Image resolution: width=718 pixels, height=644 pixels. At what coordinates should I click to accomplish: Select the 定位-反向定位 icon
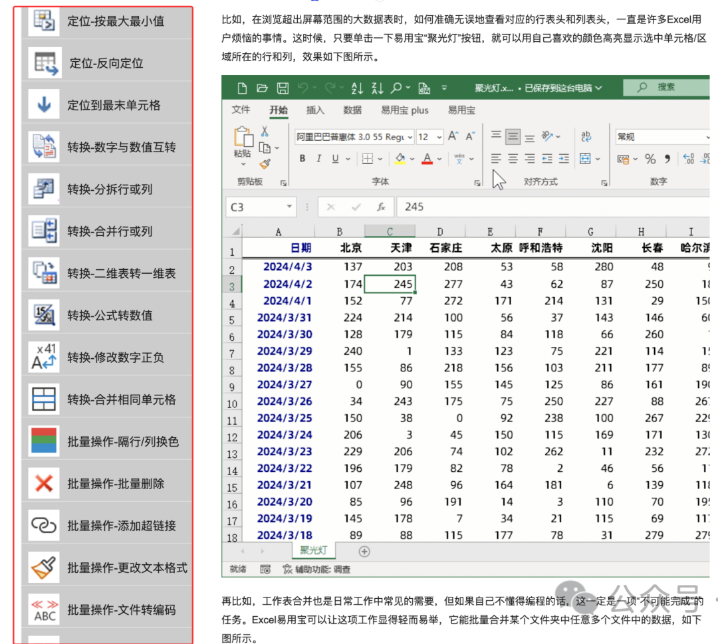(x=45, y=62)
